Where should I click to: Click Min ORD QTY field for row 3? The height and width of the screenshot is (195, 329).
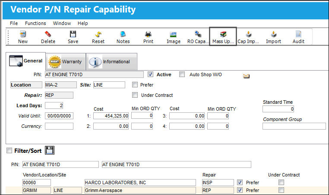coord(218,116)
